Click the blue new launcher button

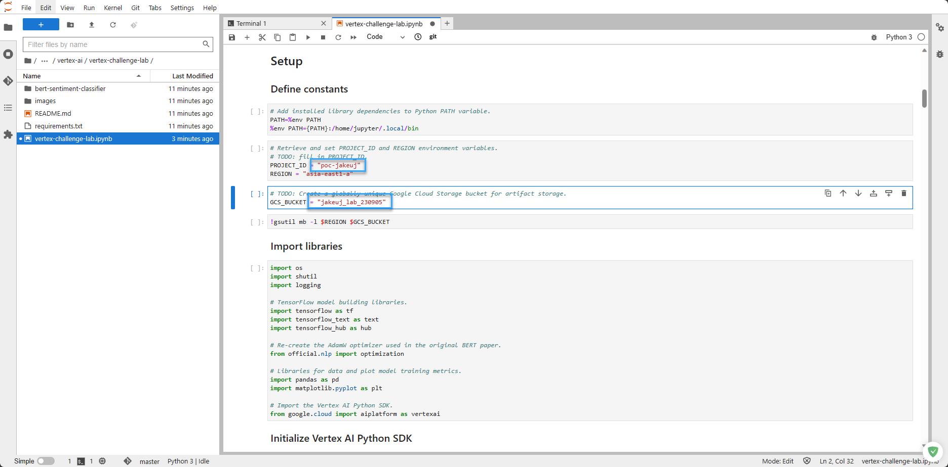(41, 25)
